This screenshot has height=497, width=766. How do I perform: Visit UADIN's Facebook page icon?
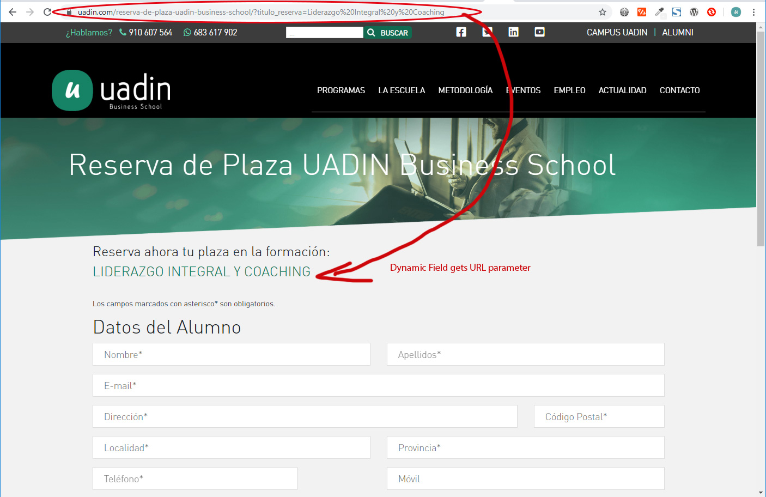coord(461,32)
